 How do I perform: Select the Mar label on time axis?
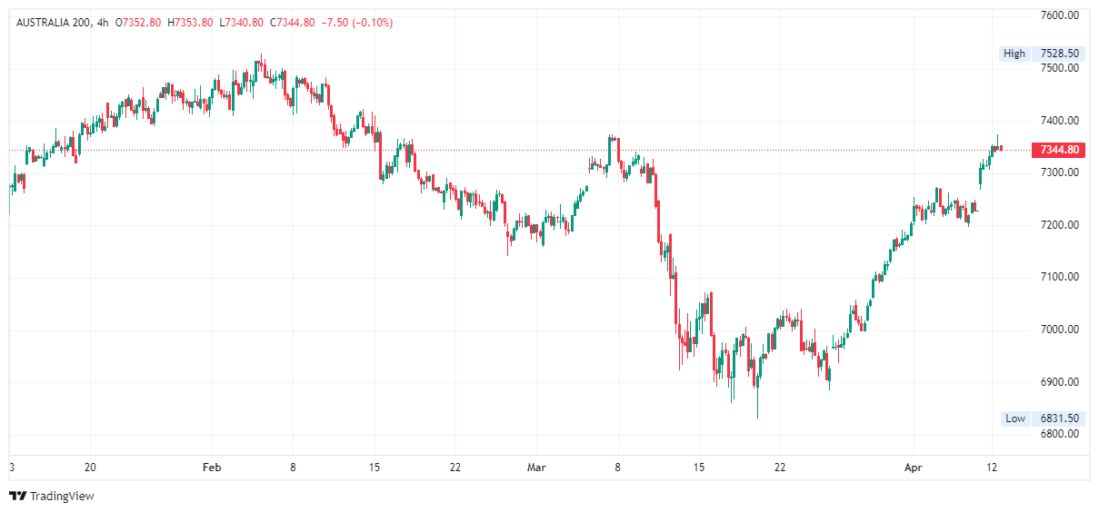coord(537,468)
